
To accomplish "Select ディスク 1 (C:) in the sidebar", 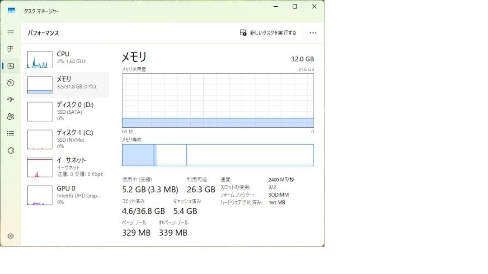I will point(67,139).
